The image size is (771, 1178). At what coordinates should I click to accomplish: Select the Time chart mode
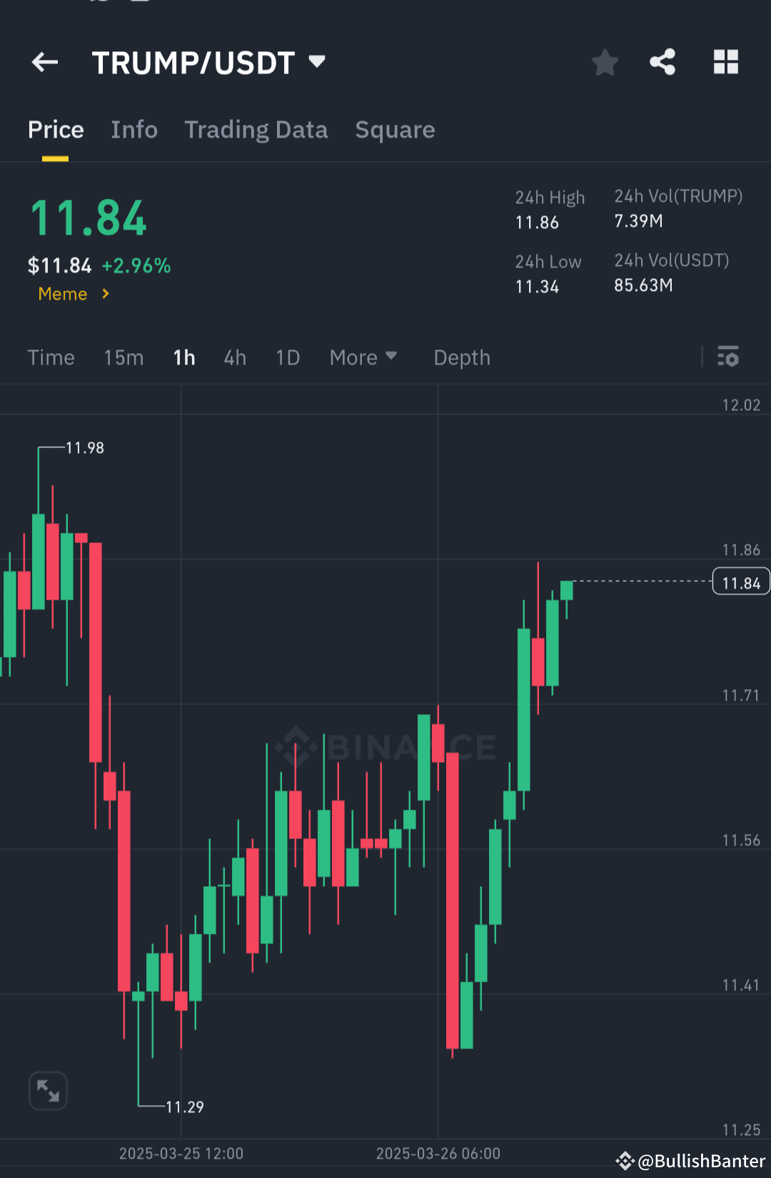(x=51, y=357)
